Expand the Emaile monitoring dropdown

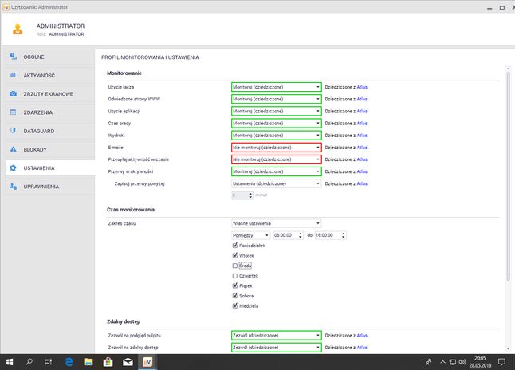276,148
